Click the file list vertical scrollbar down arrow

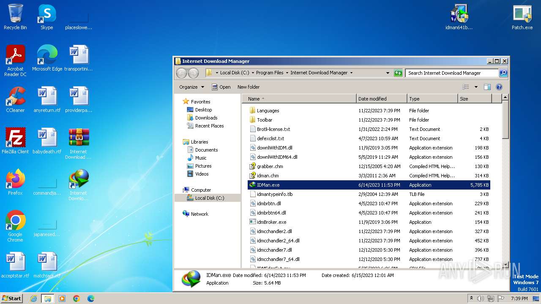pos(505,265)
